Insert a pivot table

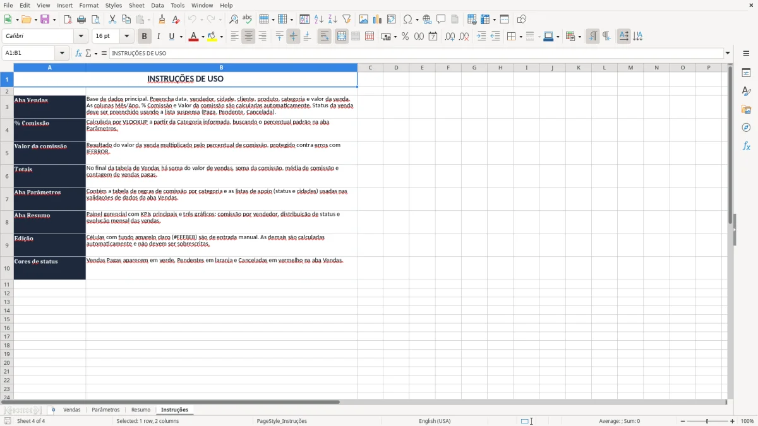coord(392,20)
